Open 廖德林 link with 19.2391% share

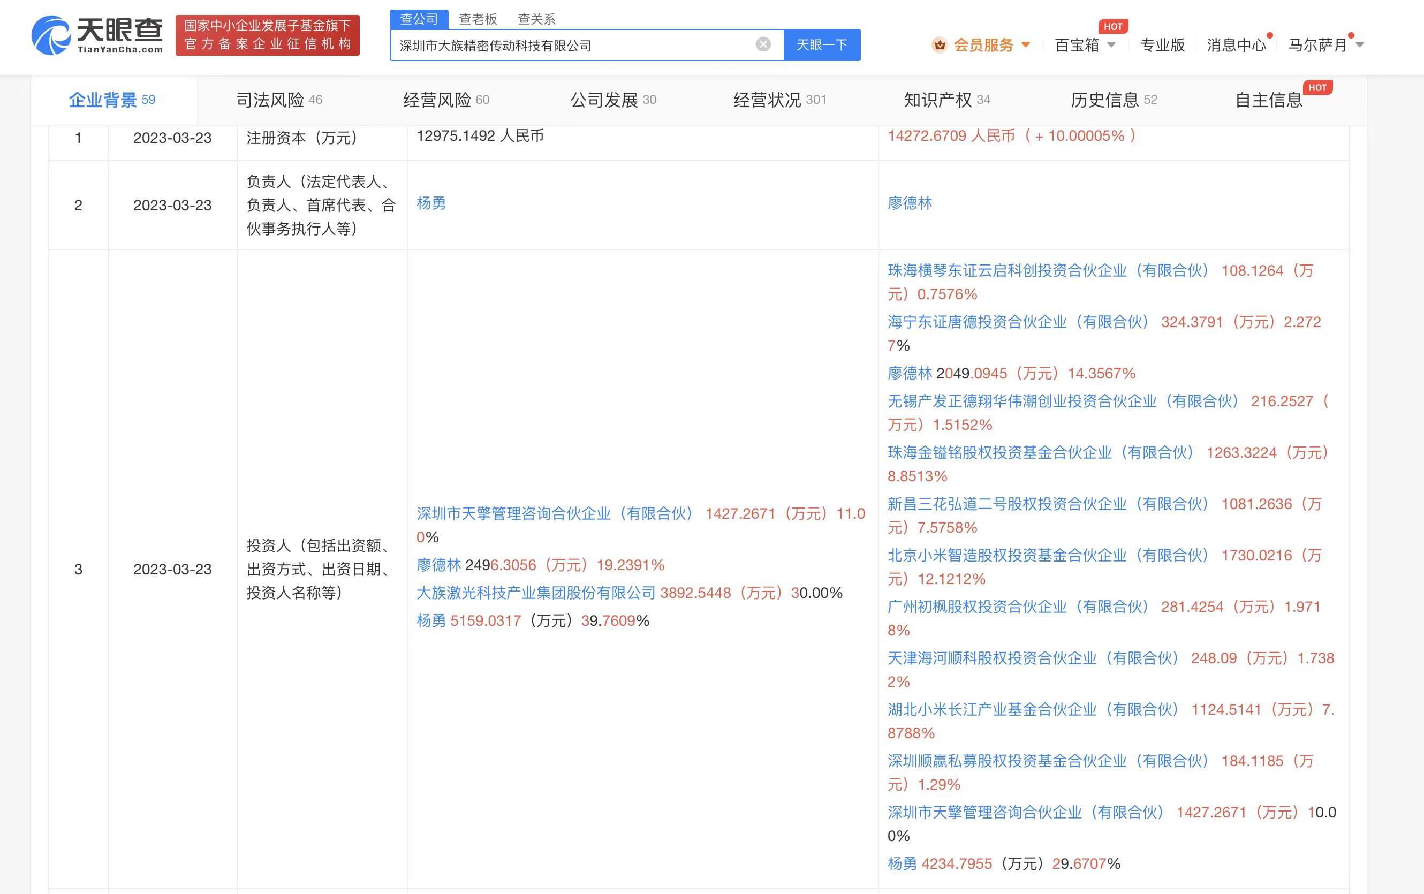(438, 565)
